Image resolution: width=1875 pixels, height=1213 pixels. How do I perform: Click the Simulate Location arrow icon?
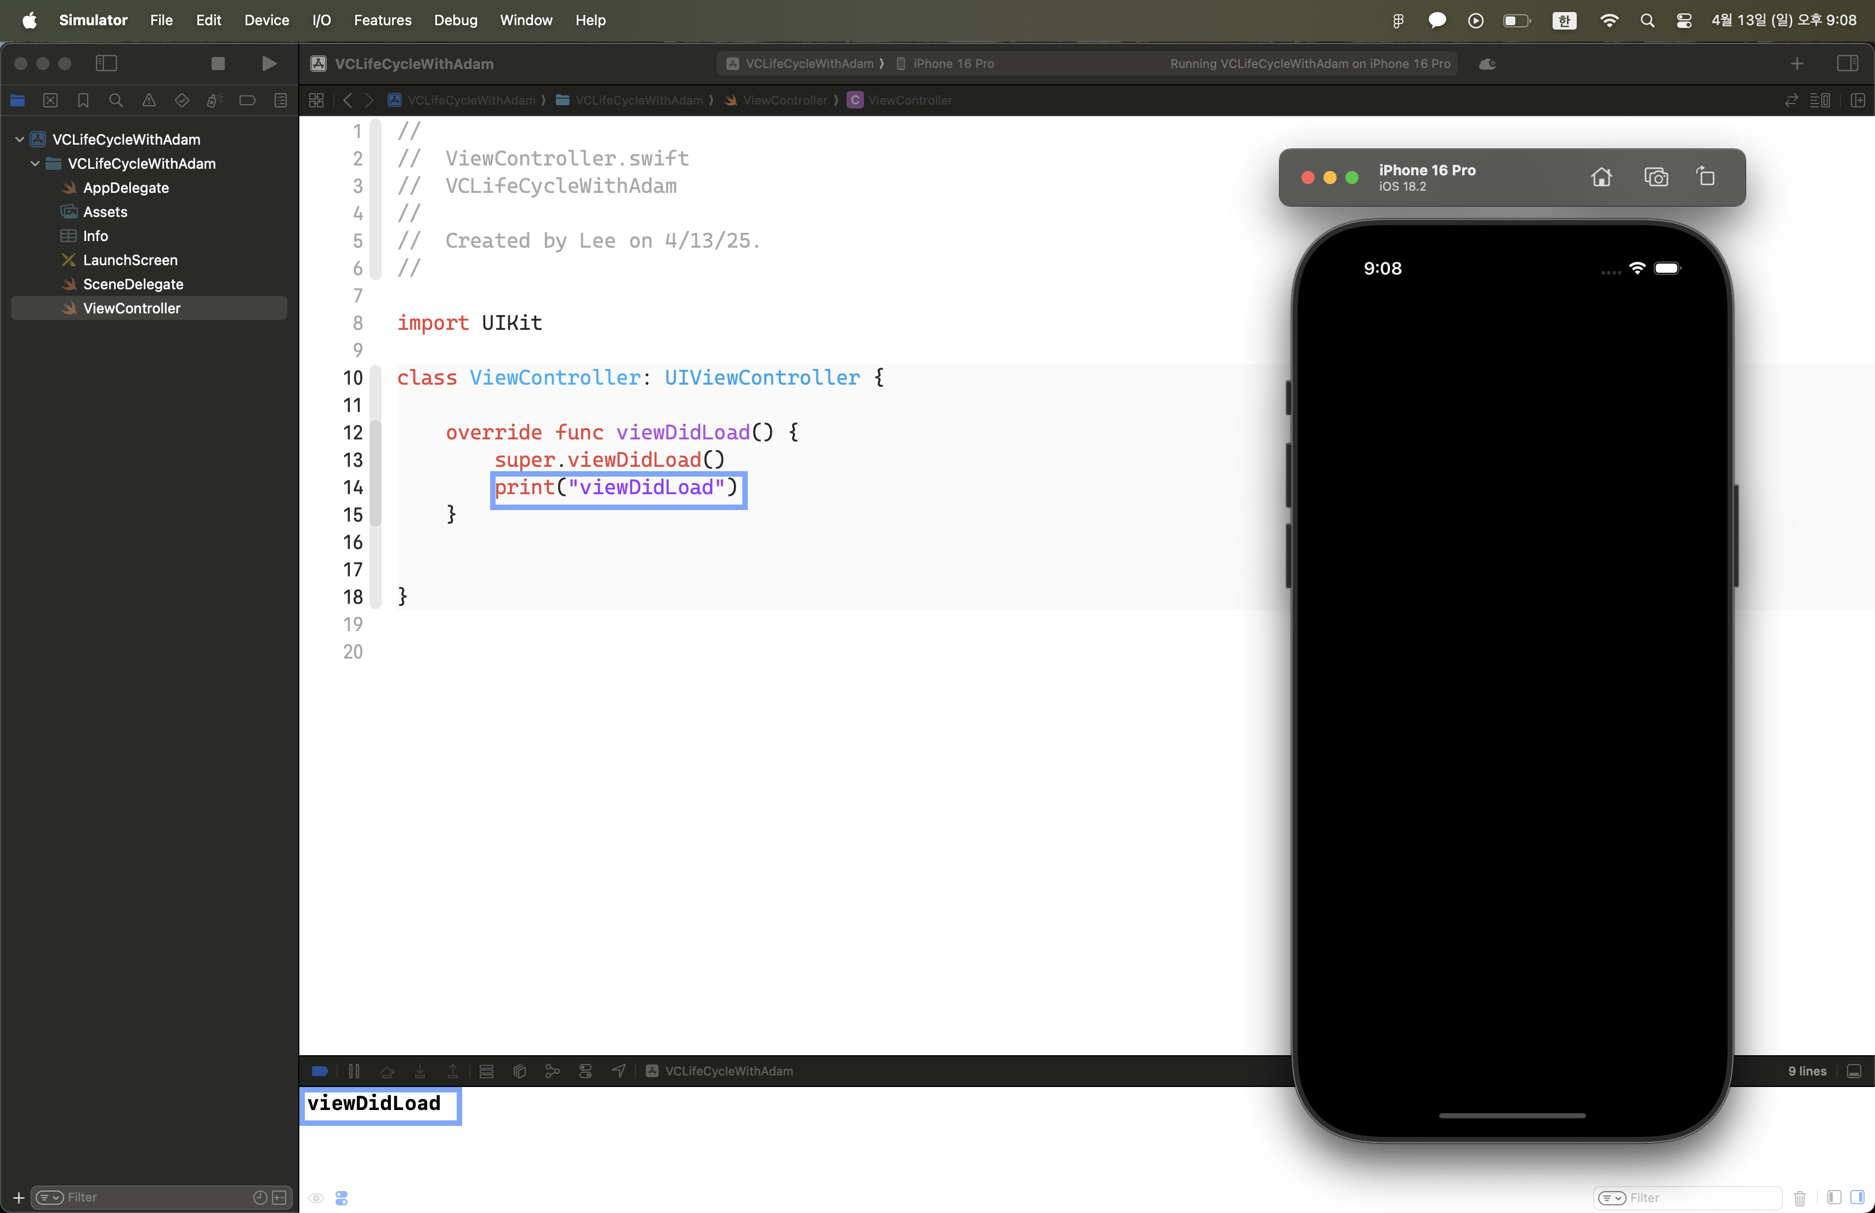(x=618, y=1071)
